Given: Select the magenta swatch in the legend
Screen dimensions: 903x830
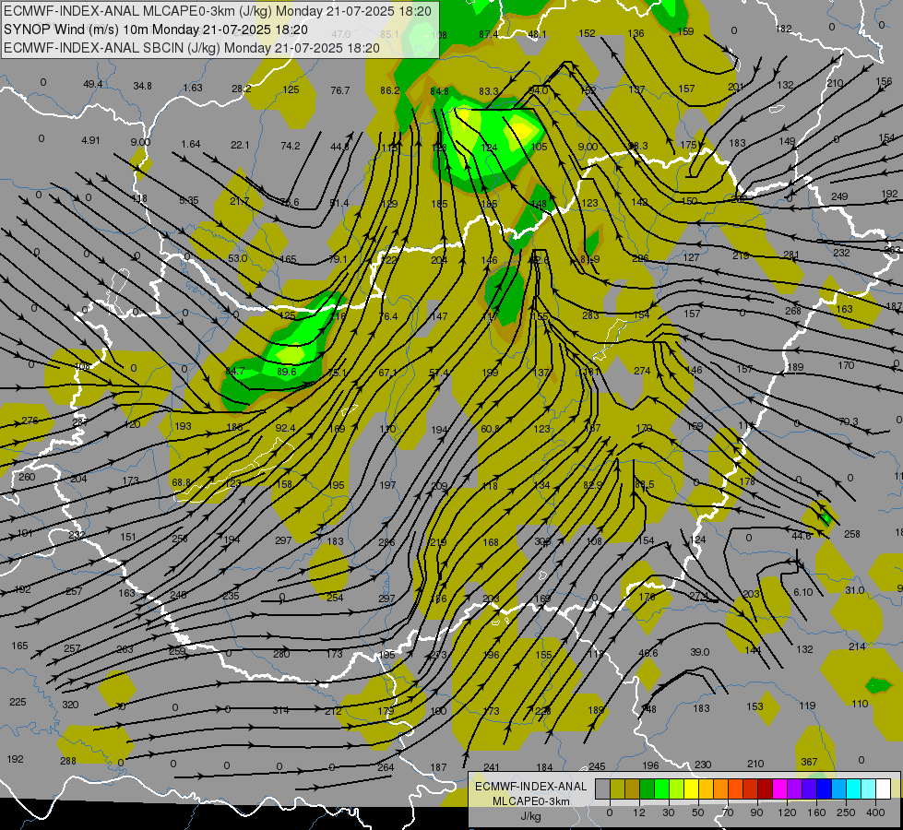Looking at the screenshot, I should click(779, 789).
